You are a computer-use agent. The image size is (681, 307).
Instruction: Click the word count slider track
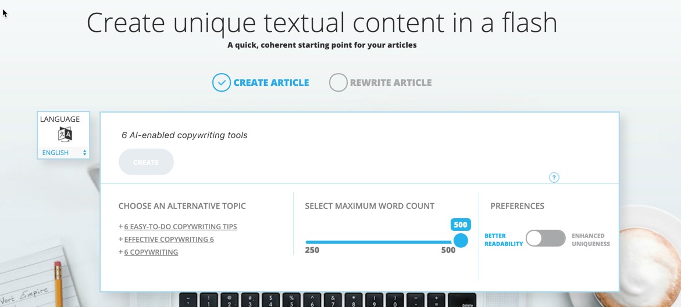point(379,242)
